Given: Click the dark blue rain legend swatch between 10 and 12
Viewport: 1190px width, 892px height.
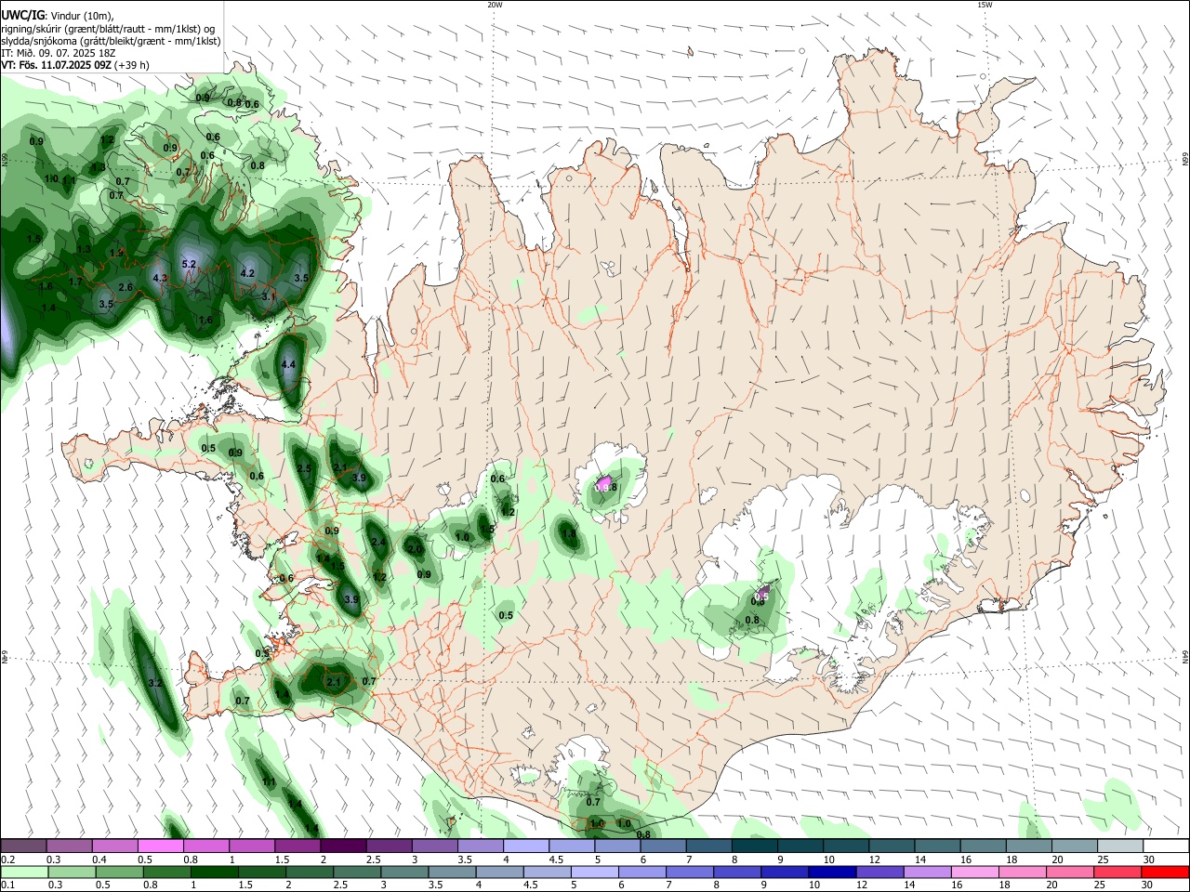Looking at the screenshot, I should pyautogui.click(x=832, y=872).
